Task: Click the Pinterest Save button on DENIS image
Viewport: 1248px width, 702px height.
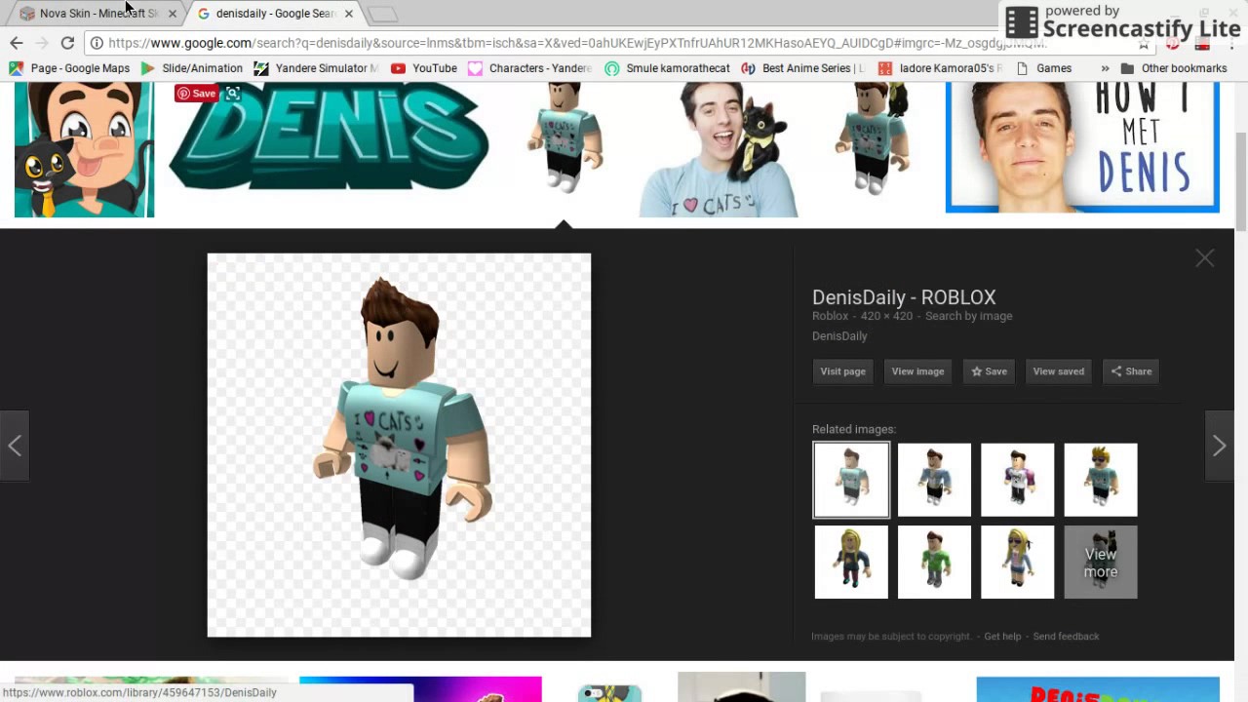Action: (x=196, y=94)
